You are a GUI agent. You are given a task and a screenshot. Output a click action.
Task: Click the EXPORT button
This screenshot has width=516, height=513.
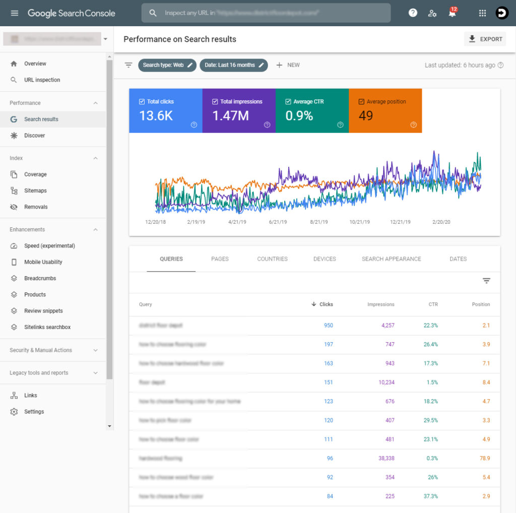[485, 39]
